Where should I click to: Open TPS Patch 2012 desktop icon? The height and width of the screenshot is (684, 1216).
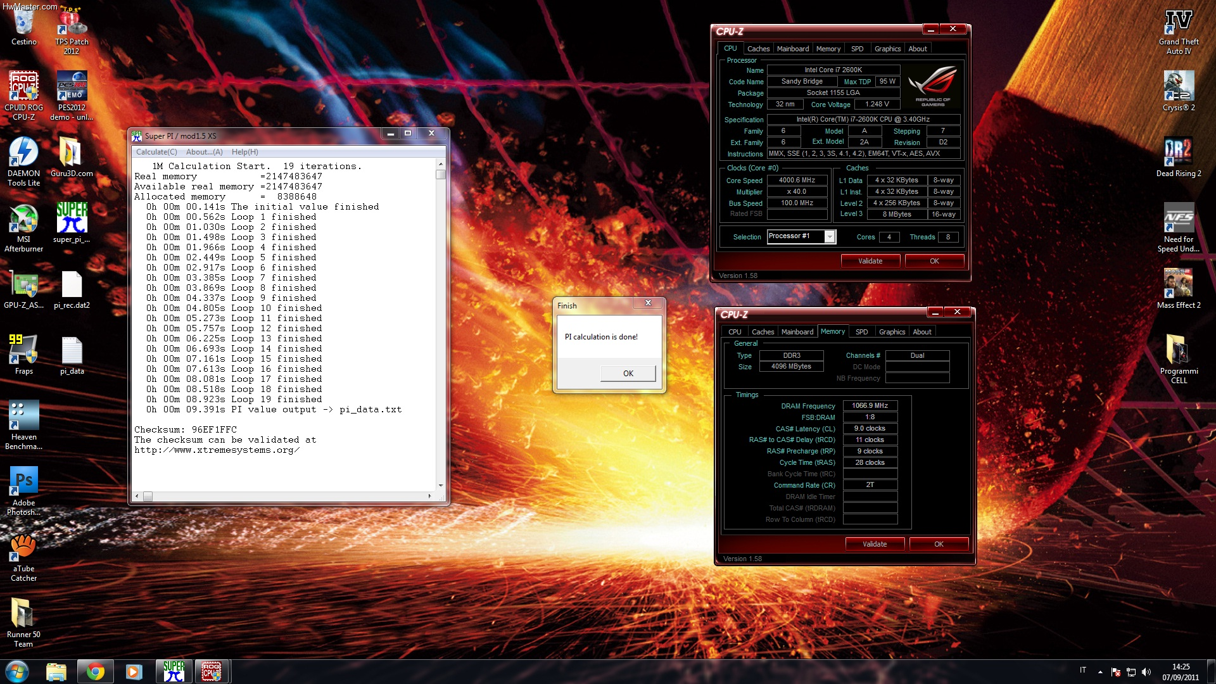(72, 30)
